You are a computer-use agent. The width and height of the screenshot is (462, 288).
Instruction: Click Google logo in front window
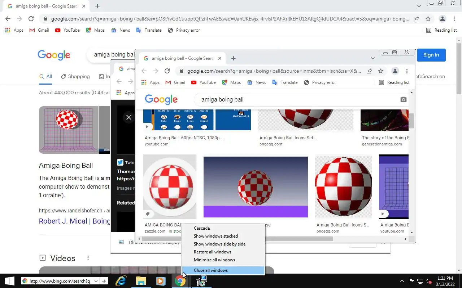click(x=161, y=99)
